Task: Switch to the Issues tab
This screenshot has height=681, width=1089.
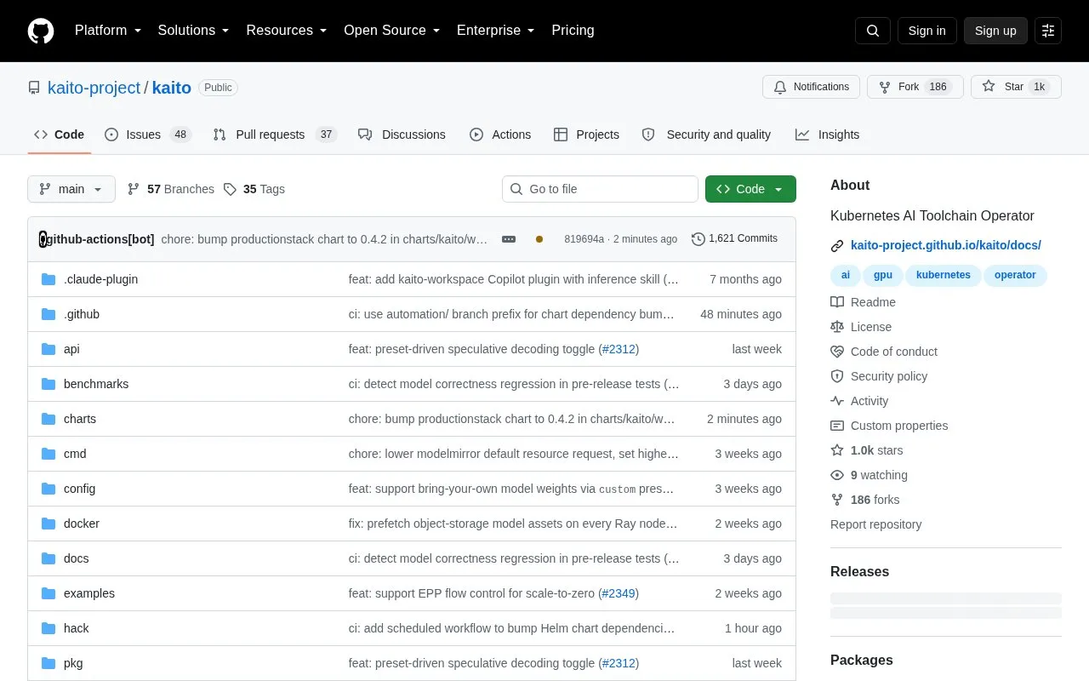Action: pos(148,134)
